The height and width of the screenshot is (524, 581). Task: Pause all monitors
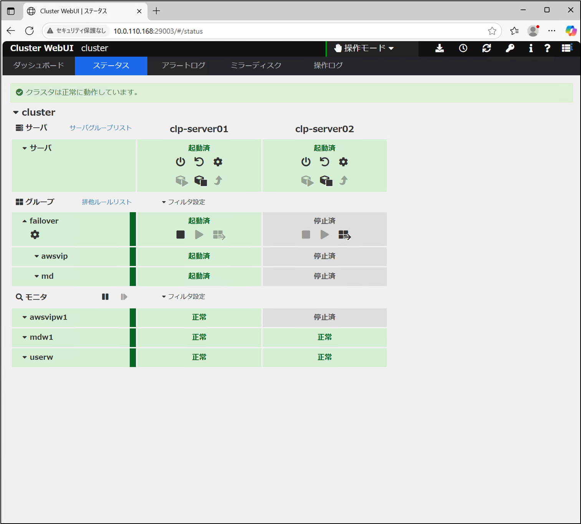105,297
